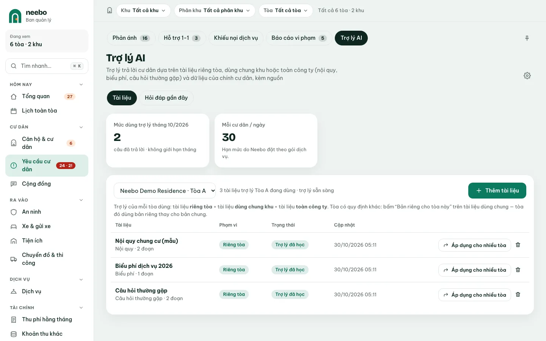Open Dịch vụ in the sidebar
546x341 pixels.
[47, 291]
